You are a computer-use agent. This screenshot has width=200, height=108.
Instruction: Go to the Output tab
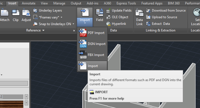[76, 3]
